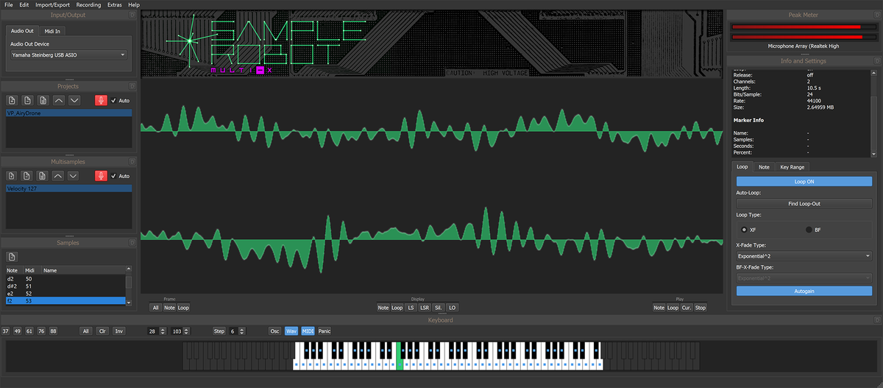Select the d#2 sample row
The height and width of the screenshot is (388, 883).
pos(65,286)
